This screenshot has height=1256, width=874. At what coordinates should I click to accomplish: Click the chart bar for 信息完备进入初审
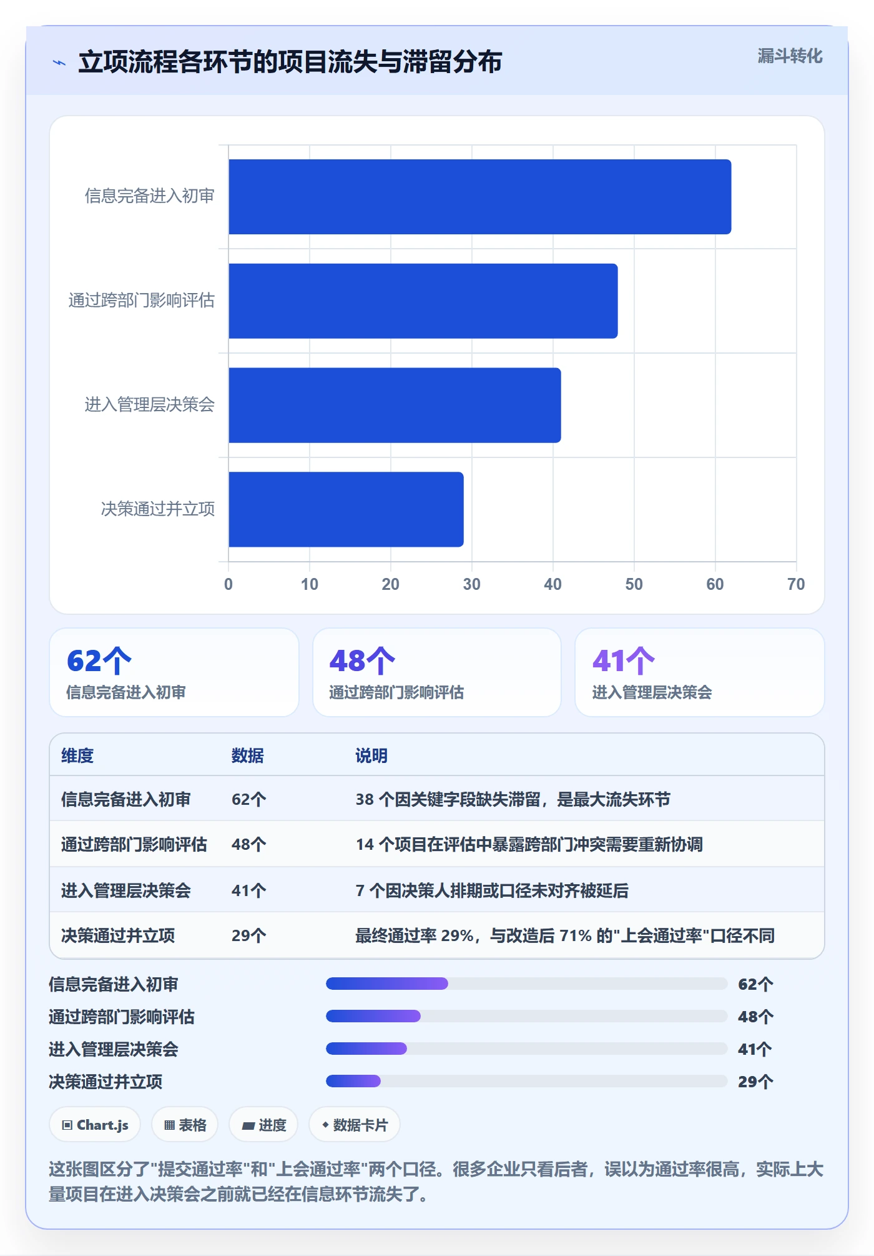click(x=479, y=197)
